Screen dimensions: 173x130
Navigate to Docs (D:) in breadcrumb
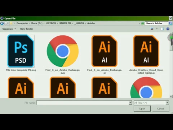(x=37, y=23)
